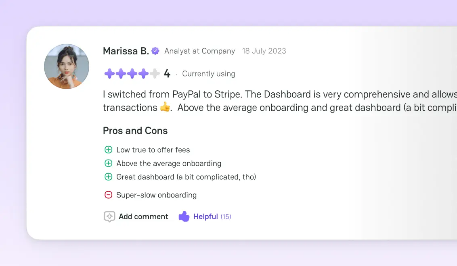Click the fifth unfilled star

click(x=154, y=73)
